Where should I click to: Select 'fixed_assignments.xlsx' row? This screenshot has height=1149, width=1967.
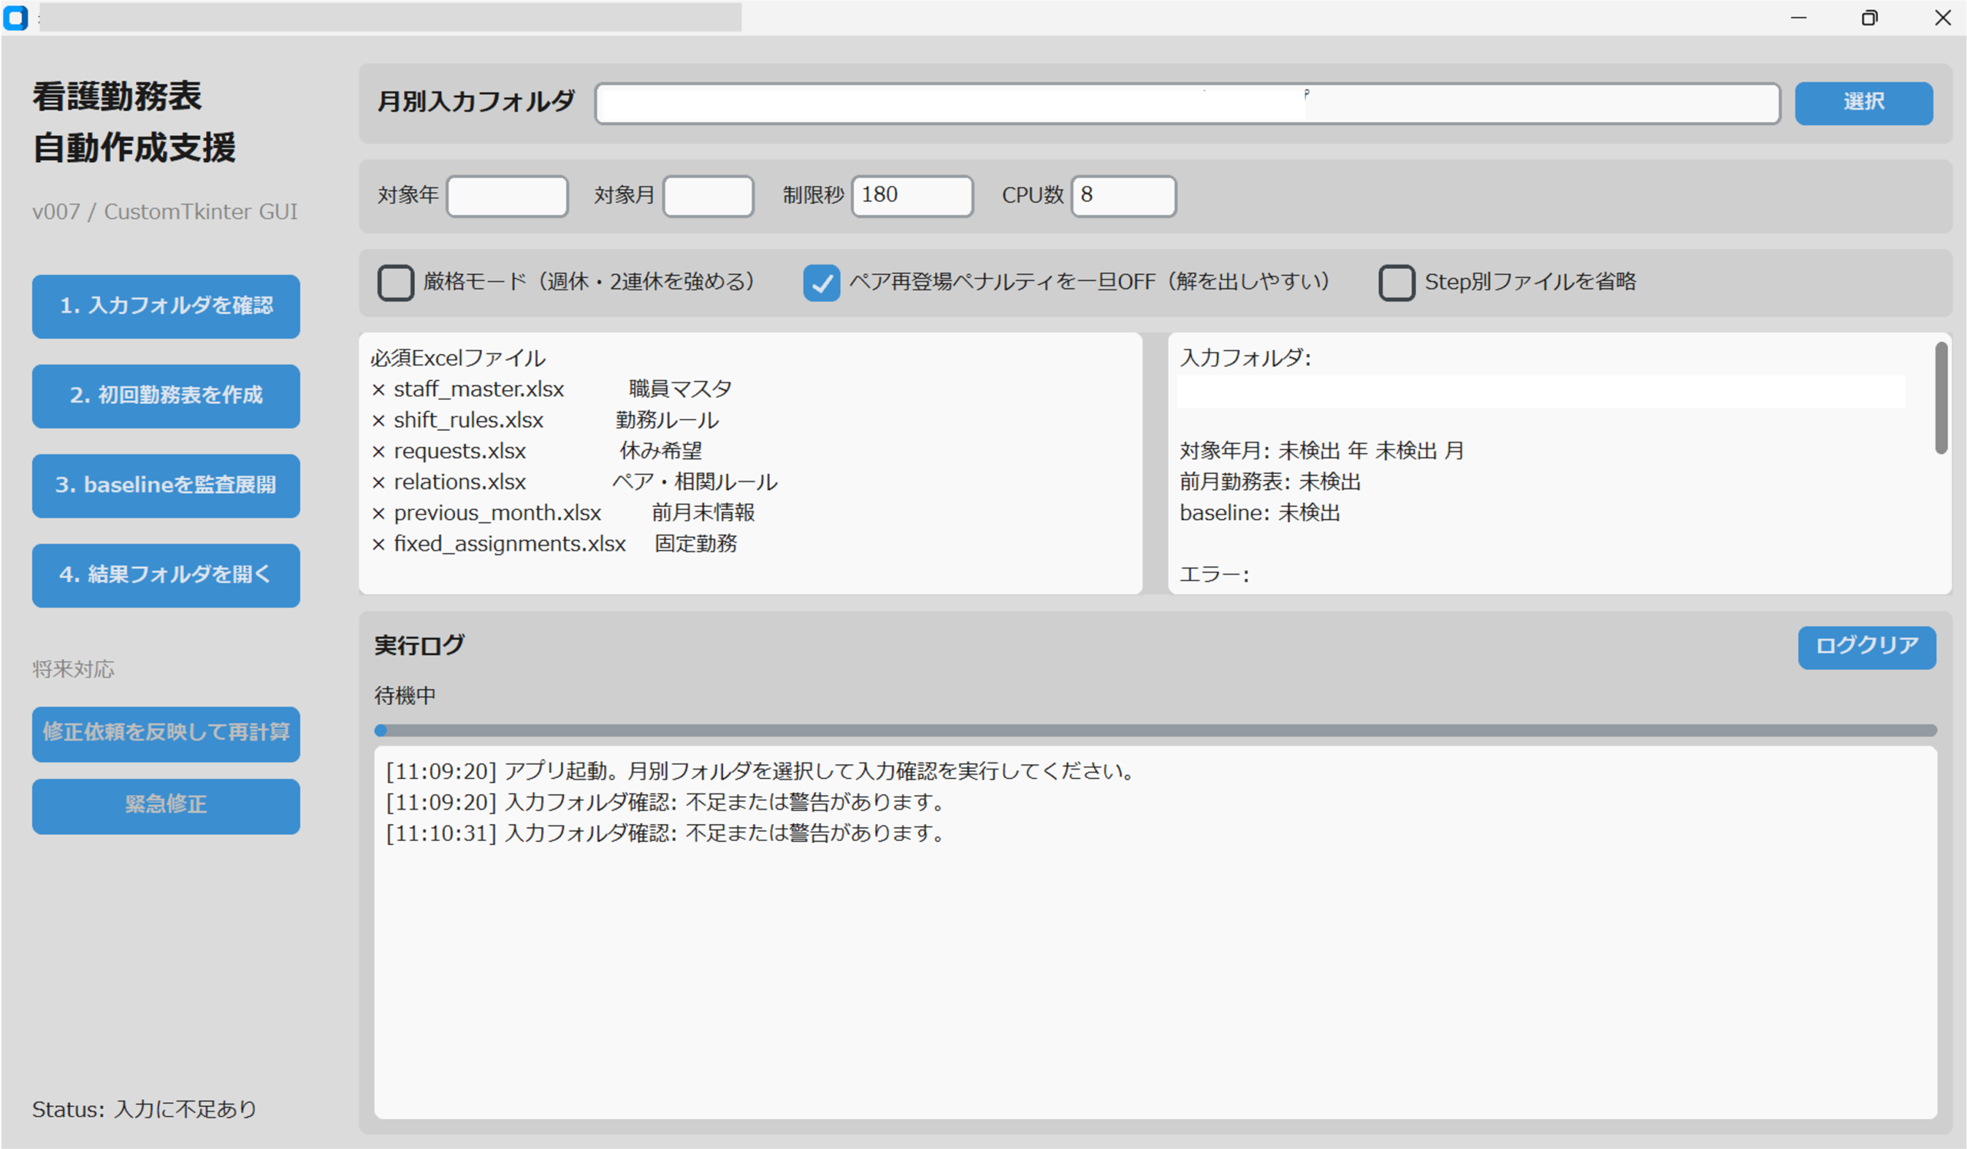click(x=554, y=543)
